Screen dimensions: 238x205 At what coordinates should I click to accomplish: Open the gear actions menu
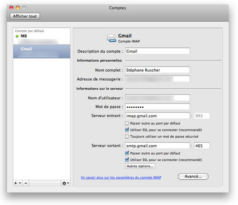pyautogui.click(x=66, y=183)
